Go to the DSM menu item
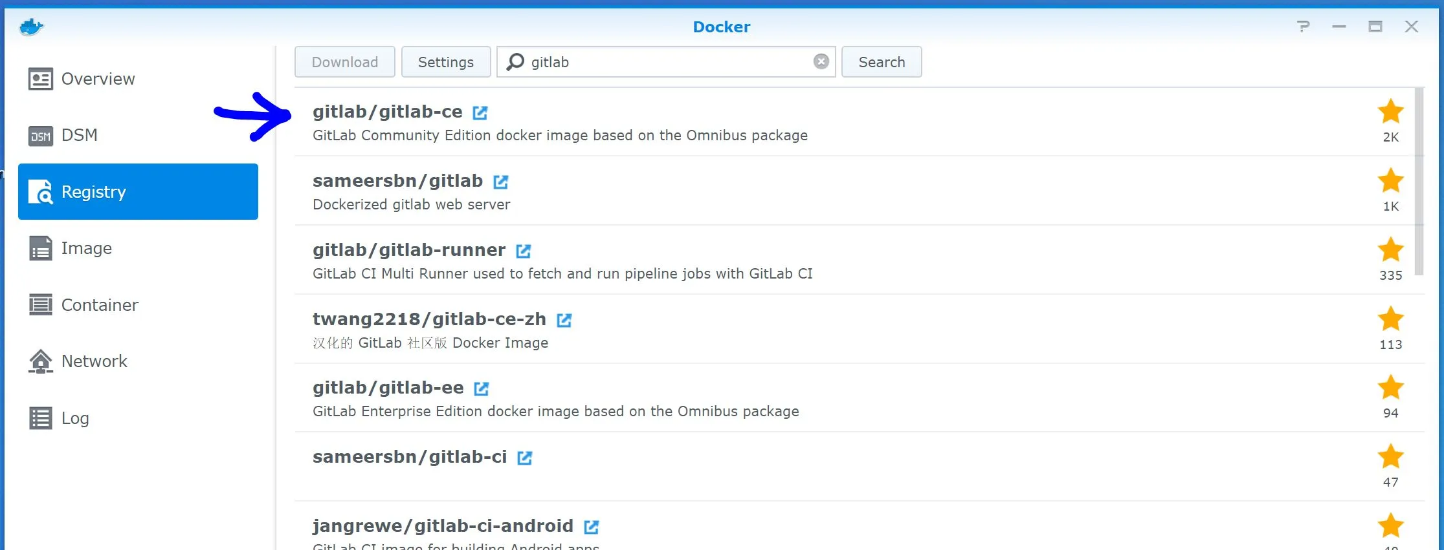The height and width of the screenshot is (550, 1444). coord(138,135)
